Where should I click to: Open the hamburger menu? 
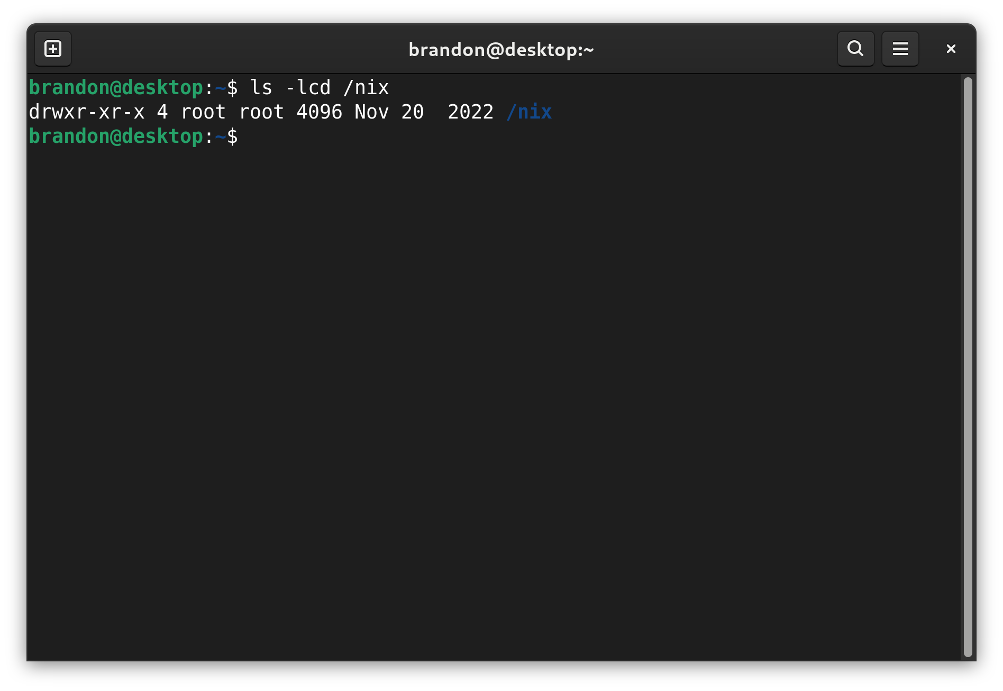[900, 49]
